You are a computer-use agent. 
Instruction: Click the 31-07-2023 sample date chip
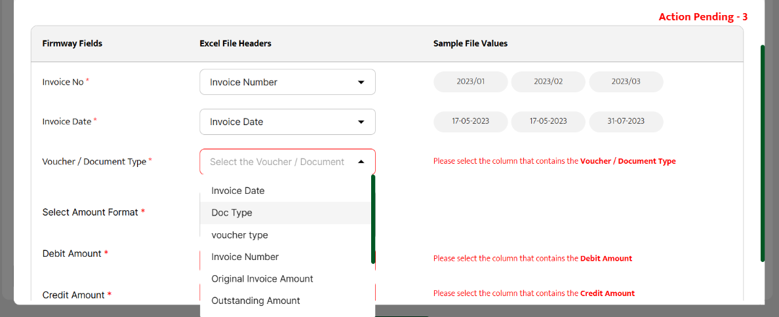(x=626, y=121)
